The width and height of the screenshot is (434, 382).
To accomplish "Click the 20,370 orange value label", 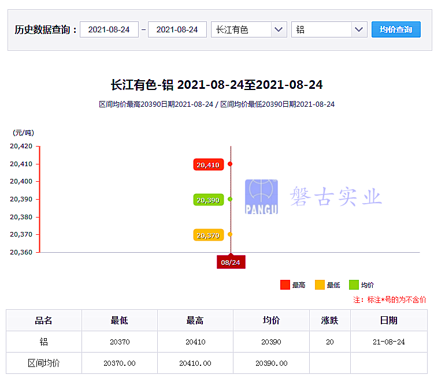I will pyautogui.click(x=208, y=235).
